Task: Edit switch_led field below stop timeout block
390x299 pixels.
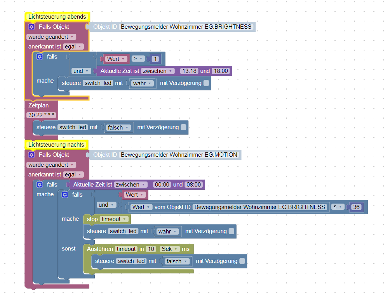Action: tap(123, 232)
